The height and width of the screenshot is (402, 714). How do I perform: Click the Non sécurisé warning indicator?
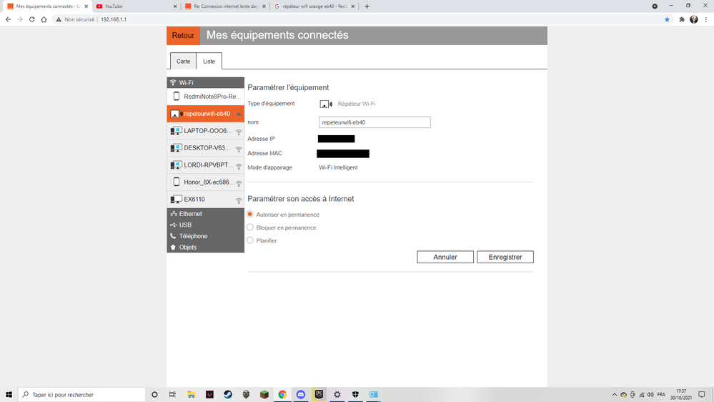point(75,19)
